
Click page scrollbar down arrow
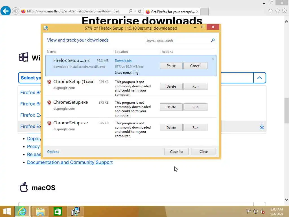point(286,199)
